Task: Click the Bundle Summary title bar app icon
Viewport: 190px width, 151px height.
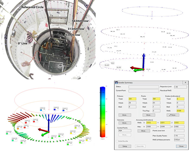Action: point(116,82)
